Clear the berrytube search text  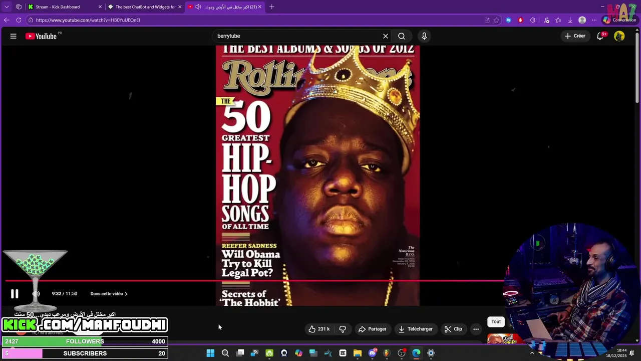pyautogui.click(x=386, y=36)
